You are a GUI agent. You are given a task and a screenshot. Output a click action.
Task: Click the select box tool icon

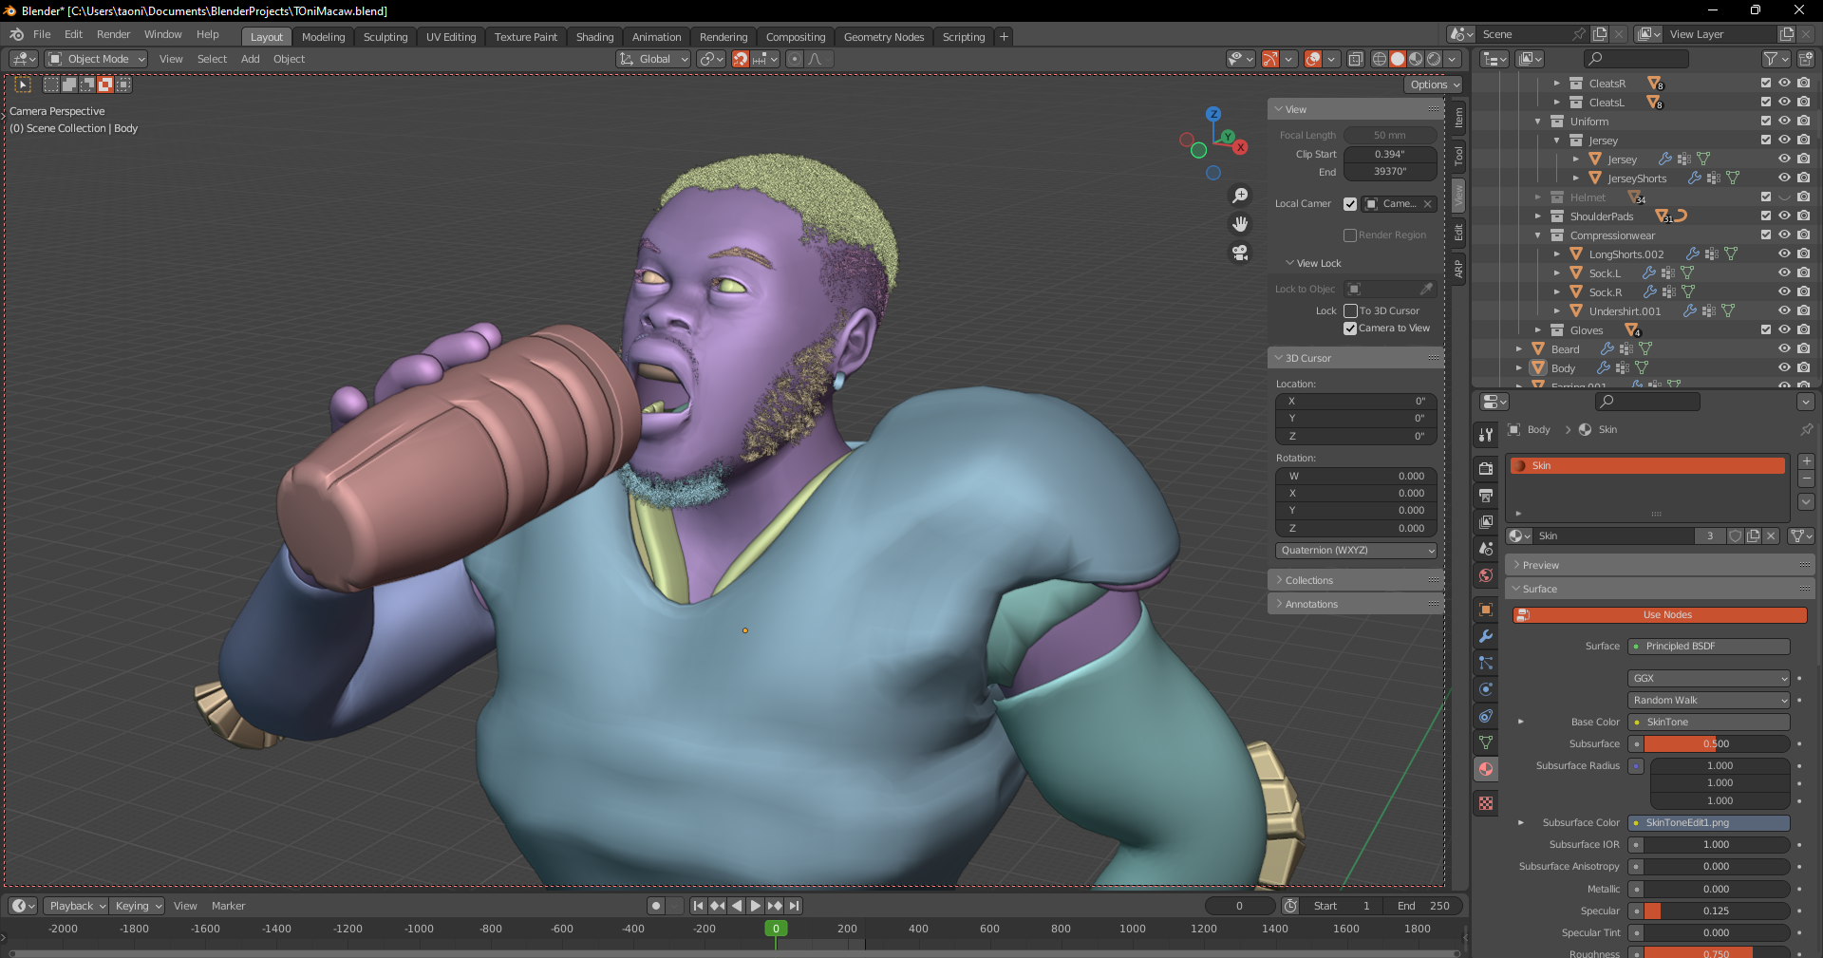(24, 85)
